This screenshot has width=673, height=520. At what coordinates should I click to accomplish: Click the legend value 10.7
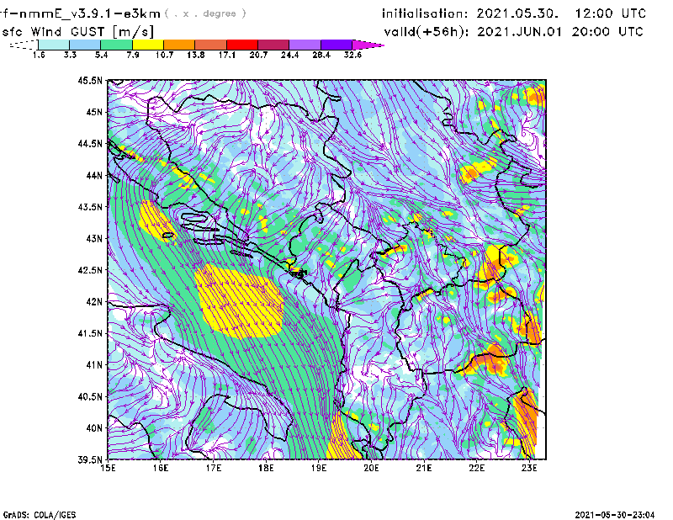(164, 55)
